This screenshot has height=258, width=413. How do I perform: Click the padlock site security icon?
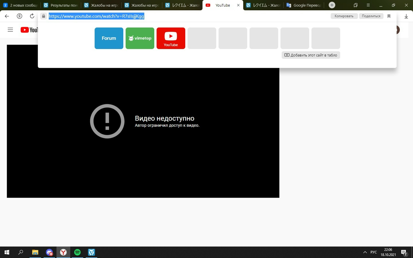pos(44,16)
